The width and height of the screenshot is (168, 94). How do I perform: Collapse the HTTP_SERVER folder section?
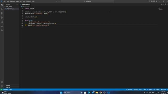9,7
